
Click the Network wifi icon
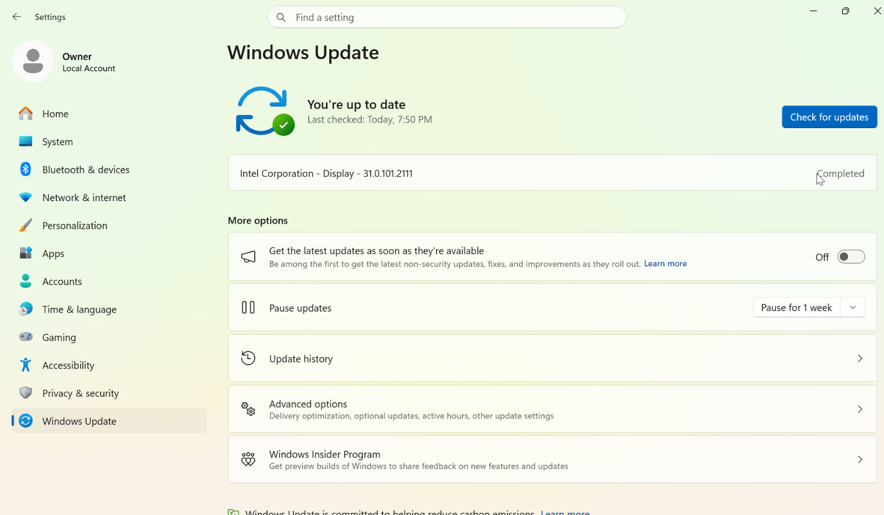pos(25,198)
